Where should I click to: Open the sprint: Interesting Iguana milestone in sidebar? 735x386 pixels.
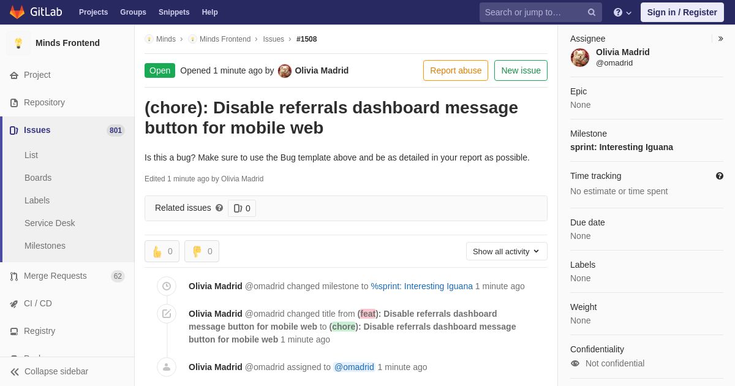[x=622, y=147]
